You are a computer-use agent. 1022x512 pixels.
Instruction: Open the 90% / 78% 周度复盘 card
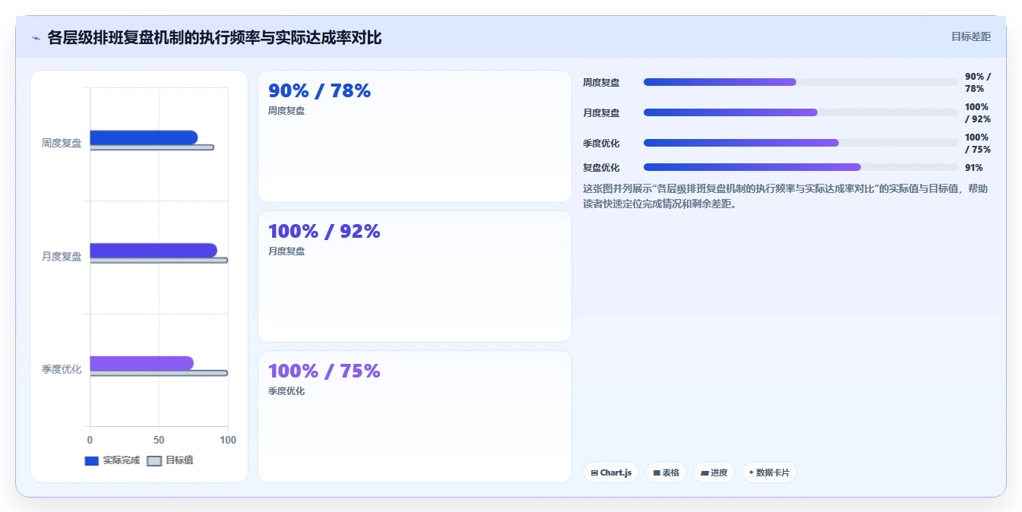(415, 137)
